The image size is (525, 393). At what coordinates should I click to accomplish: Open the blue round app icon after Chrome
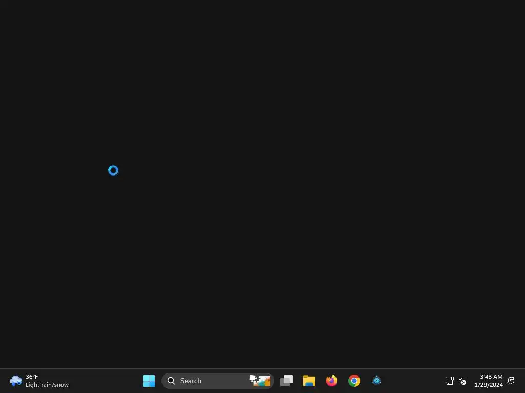pos(377,381)
